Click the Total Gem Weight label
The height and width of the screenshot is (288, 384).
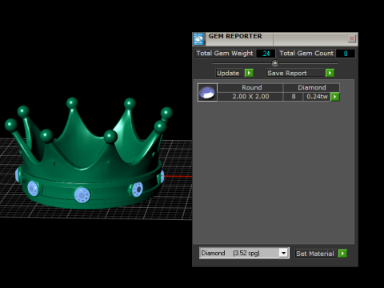coord(225,54)
